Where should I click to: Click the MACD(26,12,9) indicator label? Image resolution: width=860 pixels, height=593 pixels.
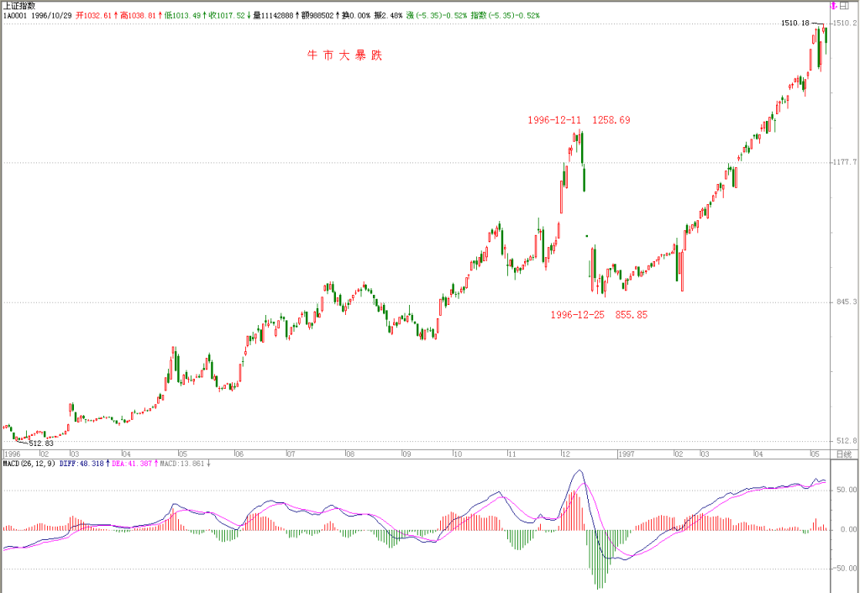coord(29,464)
